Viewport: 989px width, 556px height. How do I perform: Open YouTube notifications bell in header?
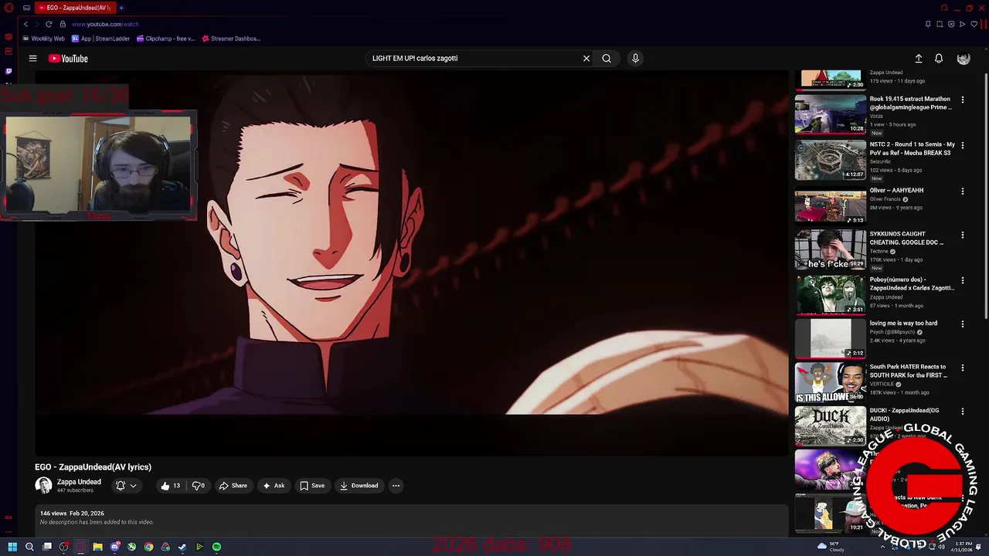click(939, 59)
